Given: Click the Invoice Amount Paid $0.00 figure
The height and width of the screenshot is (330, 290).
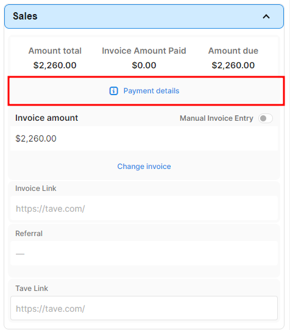Looking at the screenshot, I should 144,65.
